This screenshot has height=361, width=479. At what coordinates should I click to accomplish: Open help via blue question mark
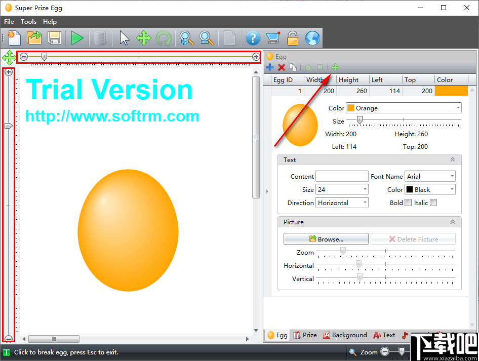pyautogui.click(x=253, y=38)
